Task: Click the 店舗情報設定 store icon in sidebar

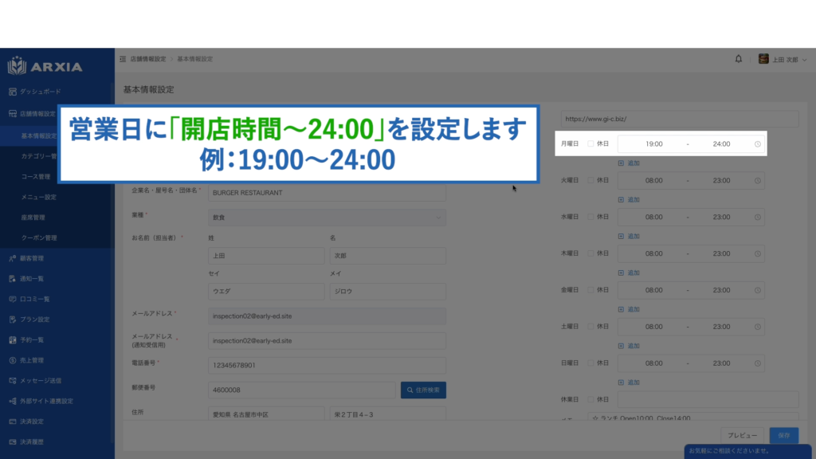Action: 13,113
